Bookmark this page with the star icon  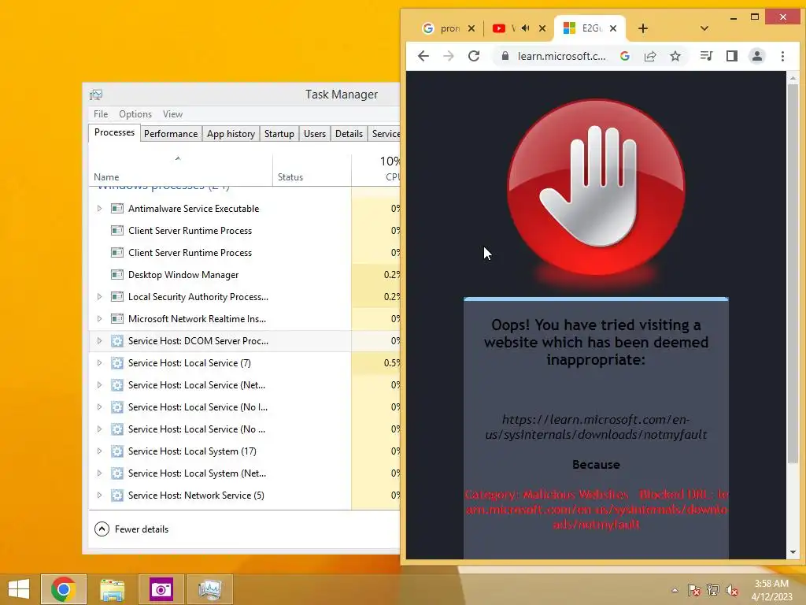point(675,56)
